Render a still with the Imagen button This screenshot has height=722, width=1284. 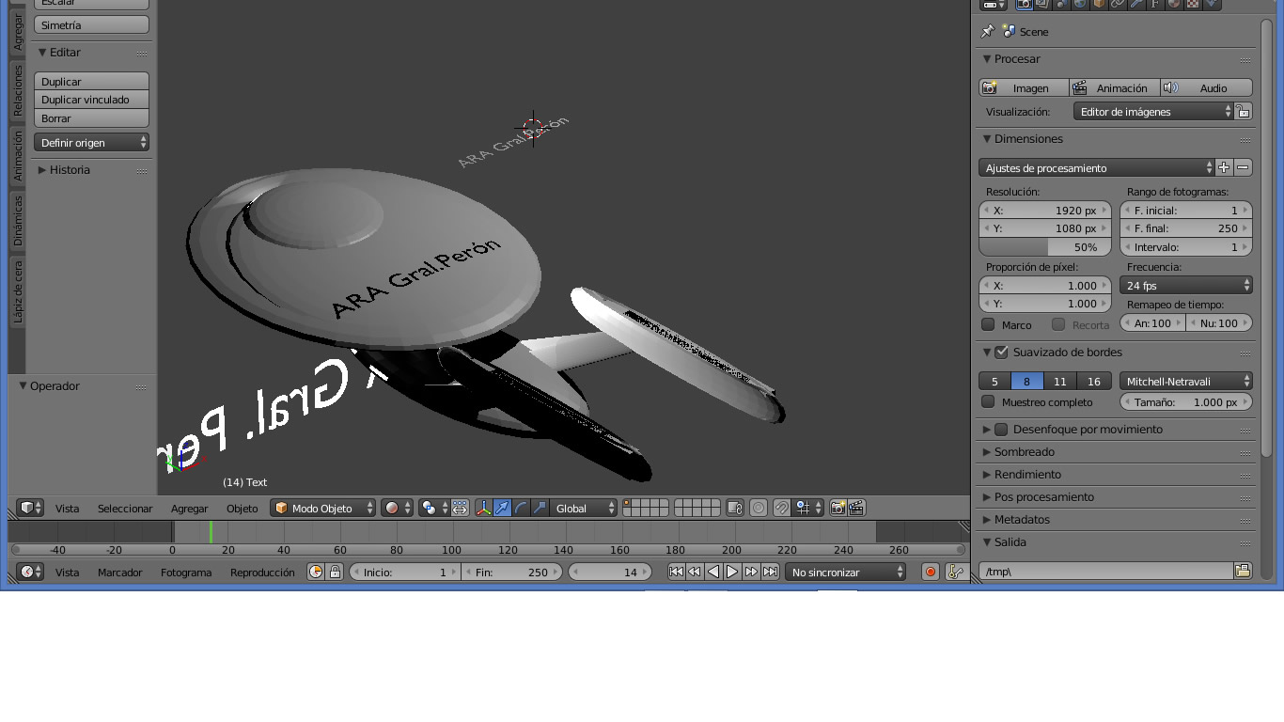click(x=1024, y=87)
